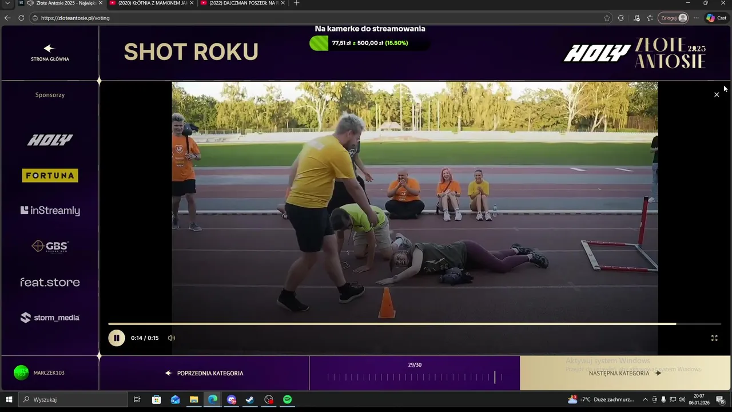This screenshot has width=732, height=412.
Task: Click the address bar URL field
Action: click(320, 18)
